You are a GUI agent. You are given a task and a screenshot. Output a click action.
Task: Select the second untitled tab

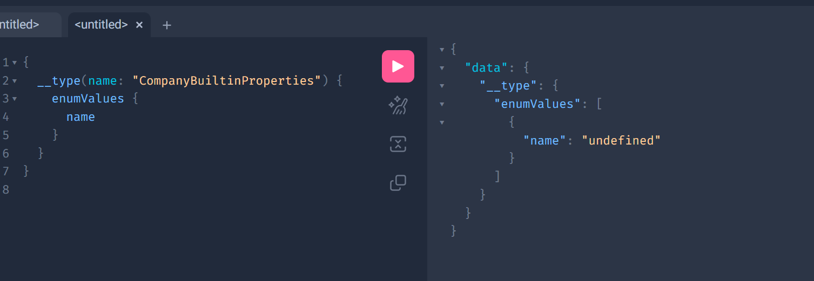pos(101,24)
